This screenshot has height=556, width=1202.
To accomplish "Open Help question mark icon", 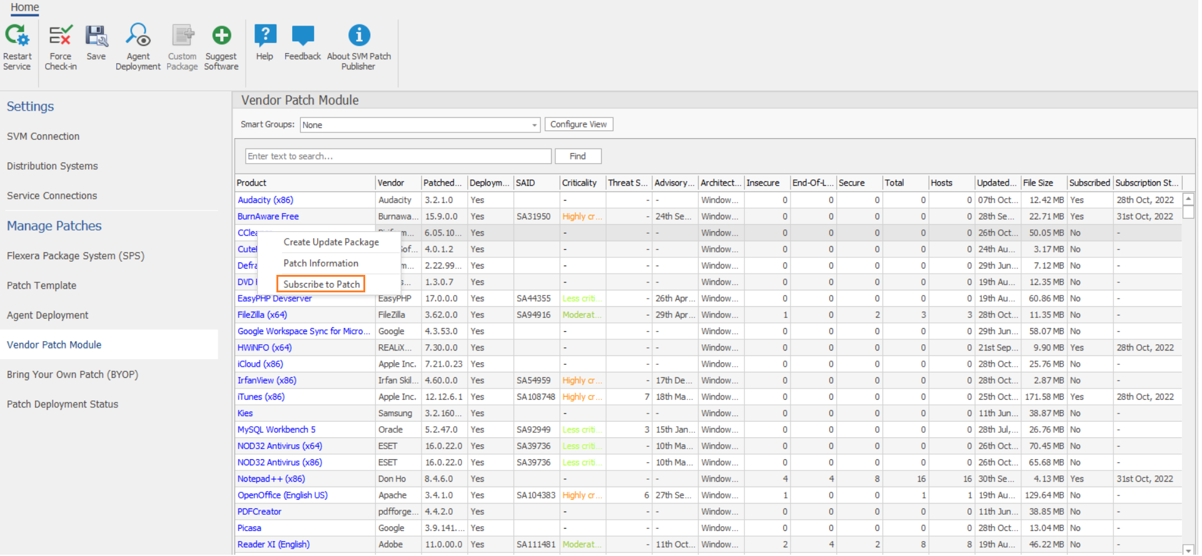I will [265, 36].
